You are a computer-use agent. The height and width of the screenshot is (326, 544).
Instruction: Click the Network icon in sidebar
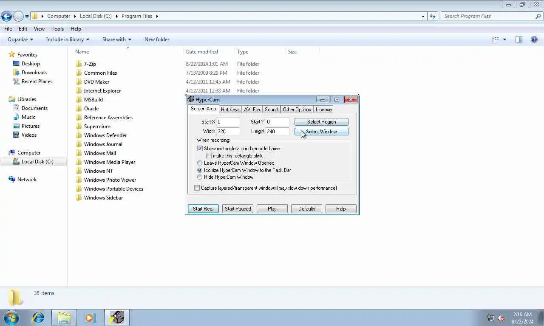(x=12, y=180)
